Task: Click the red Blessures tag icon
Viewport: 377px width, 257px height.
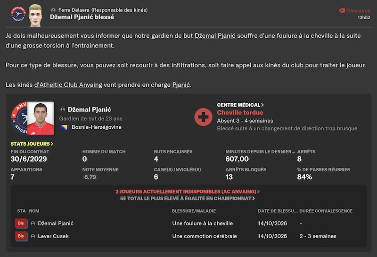Action: point(342,10)
